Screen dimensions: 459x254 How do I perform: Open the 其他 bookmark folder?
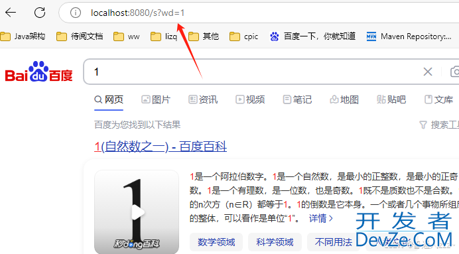pos(204,36)
